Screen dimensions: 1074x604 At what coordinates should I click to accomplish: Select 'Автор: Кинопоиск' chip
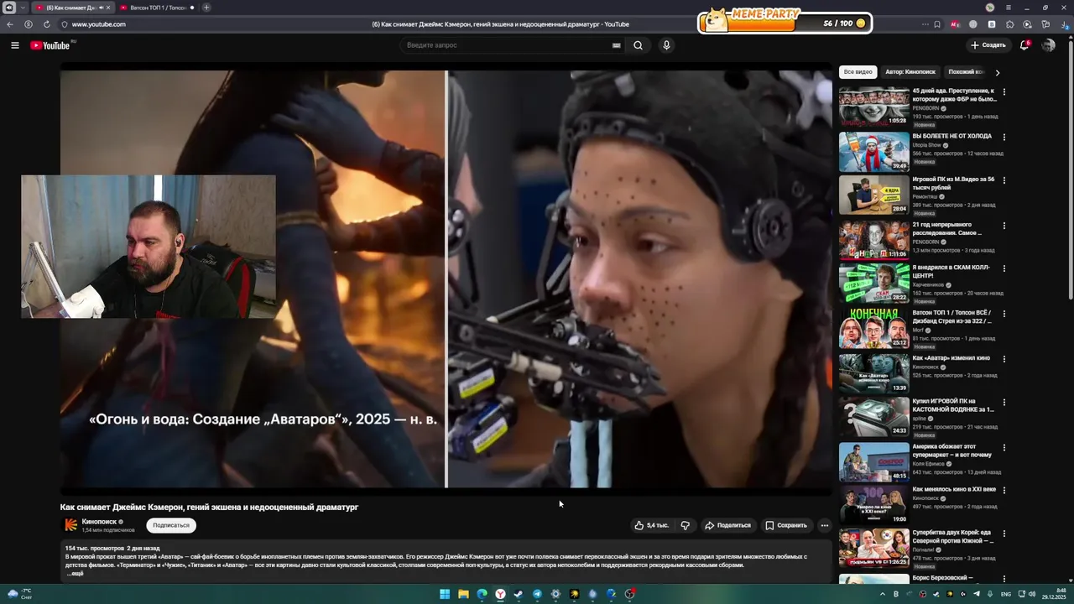910,72
